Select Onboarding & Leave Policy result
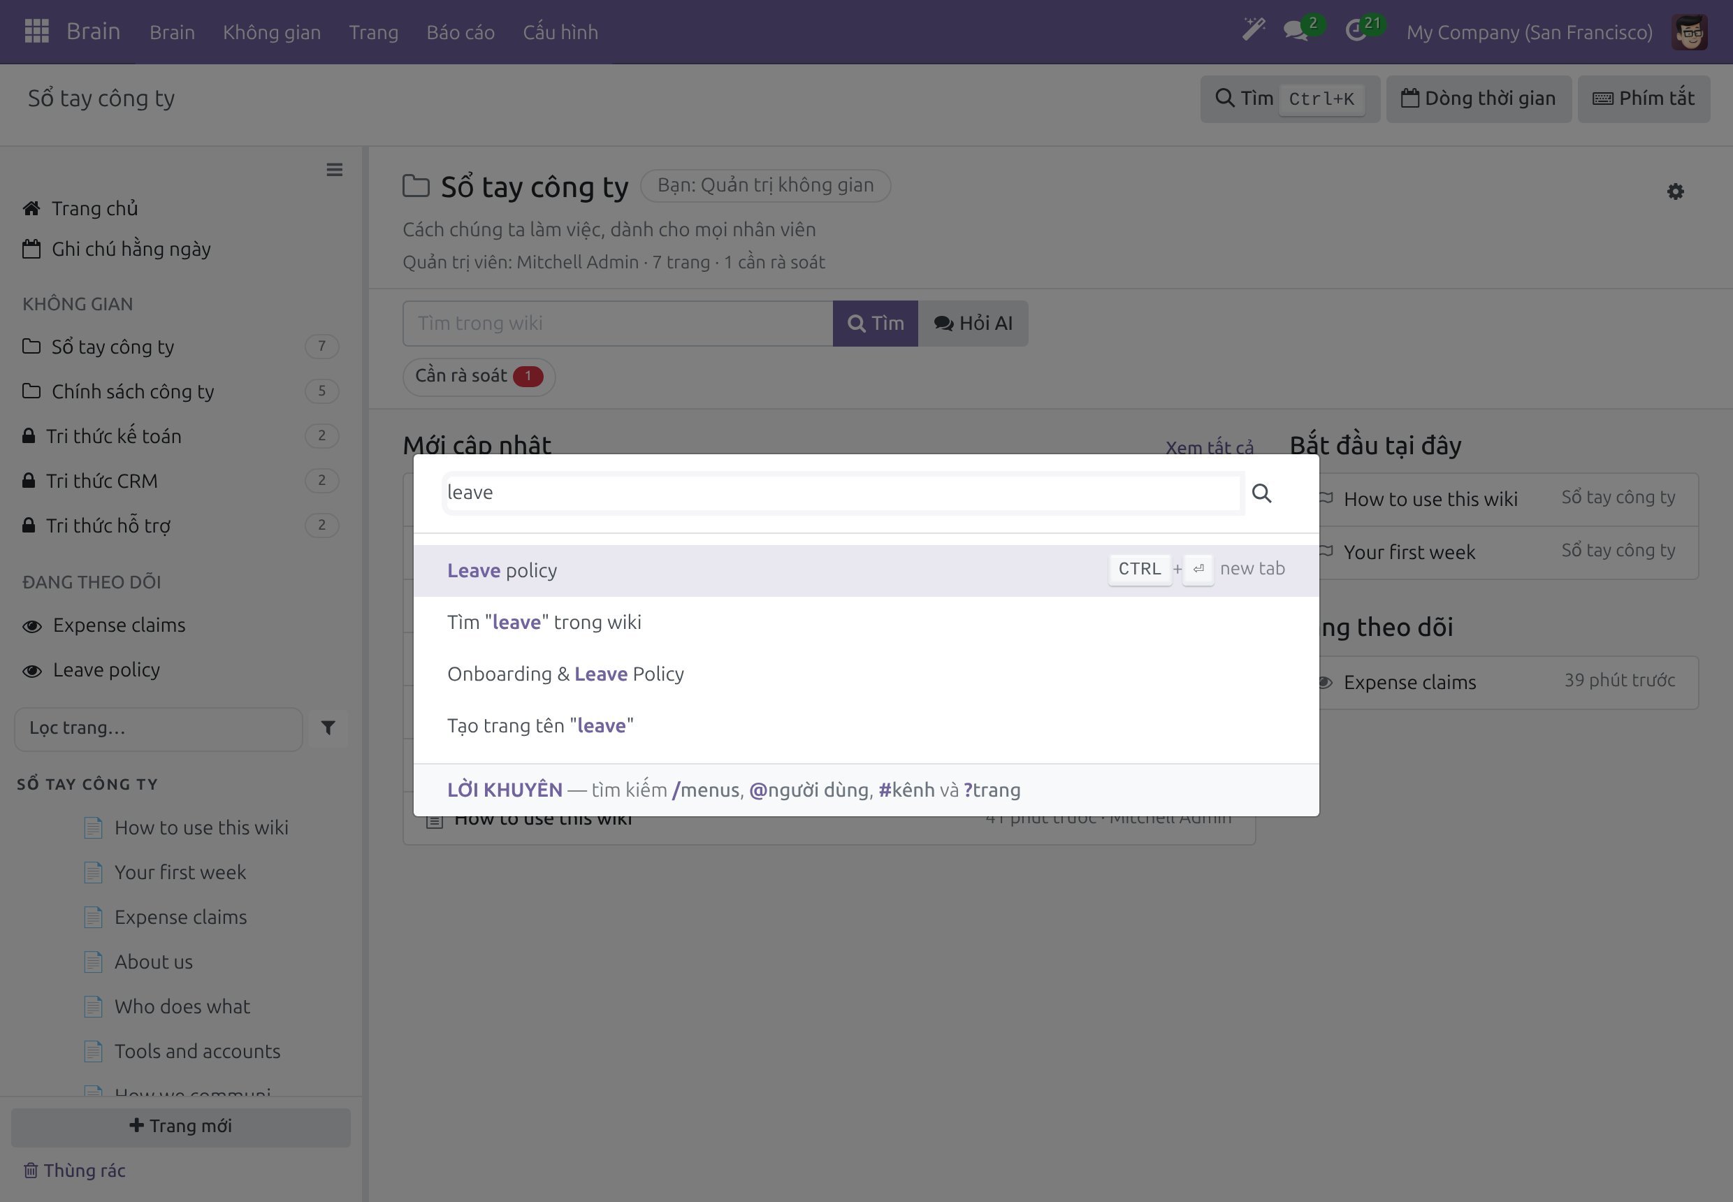1733x1202 pixels. pos(866,674)
